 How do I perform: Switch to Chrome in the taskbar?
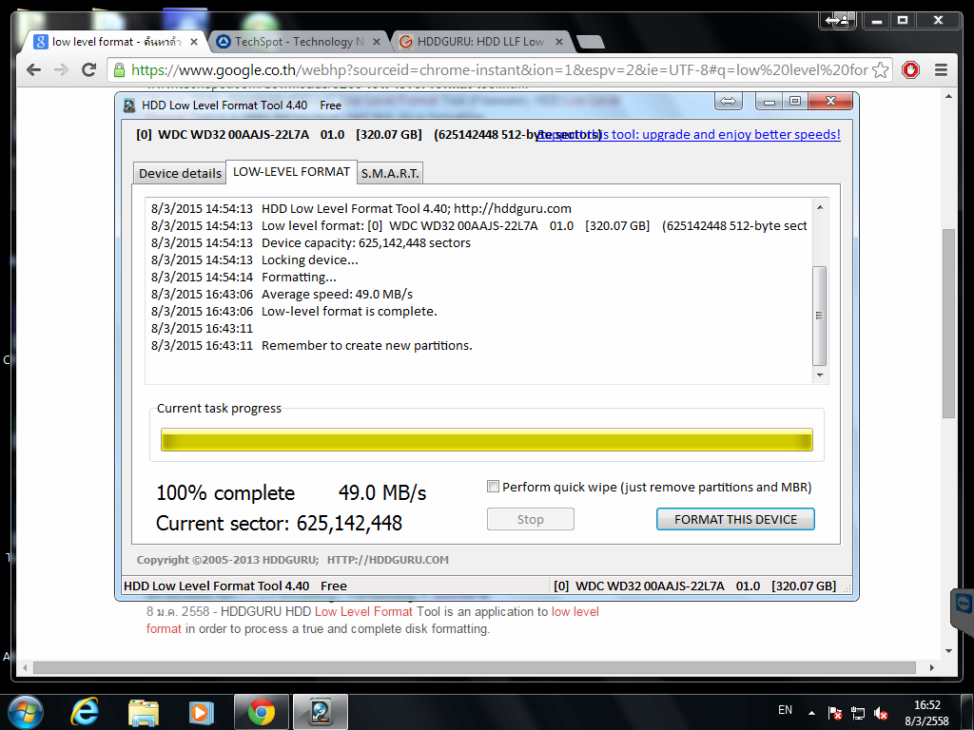pos(262,712)
